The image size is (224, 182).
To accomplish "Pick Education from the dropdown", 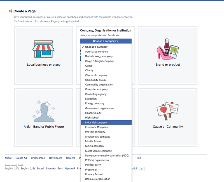I will (x=106, y=99).
